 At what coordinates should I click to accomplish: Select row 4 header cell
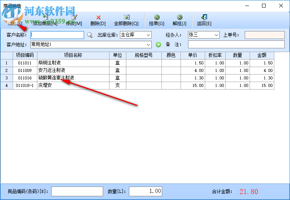click(x=7, y=85)
